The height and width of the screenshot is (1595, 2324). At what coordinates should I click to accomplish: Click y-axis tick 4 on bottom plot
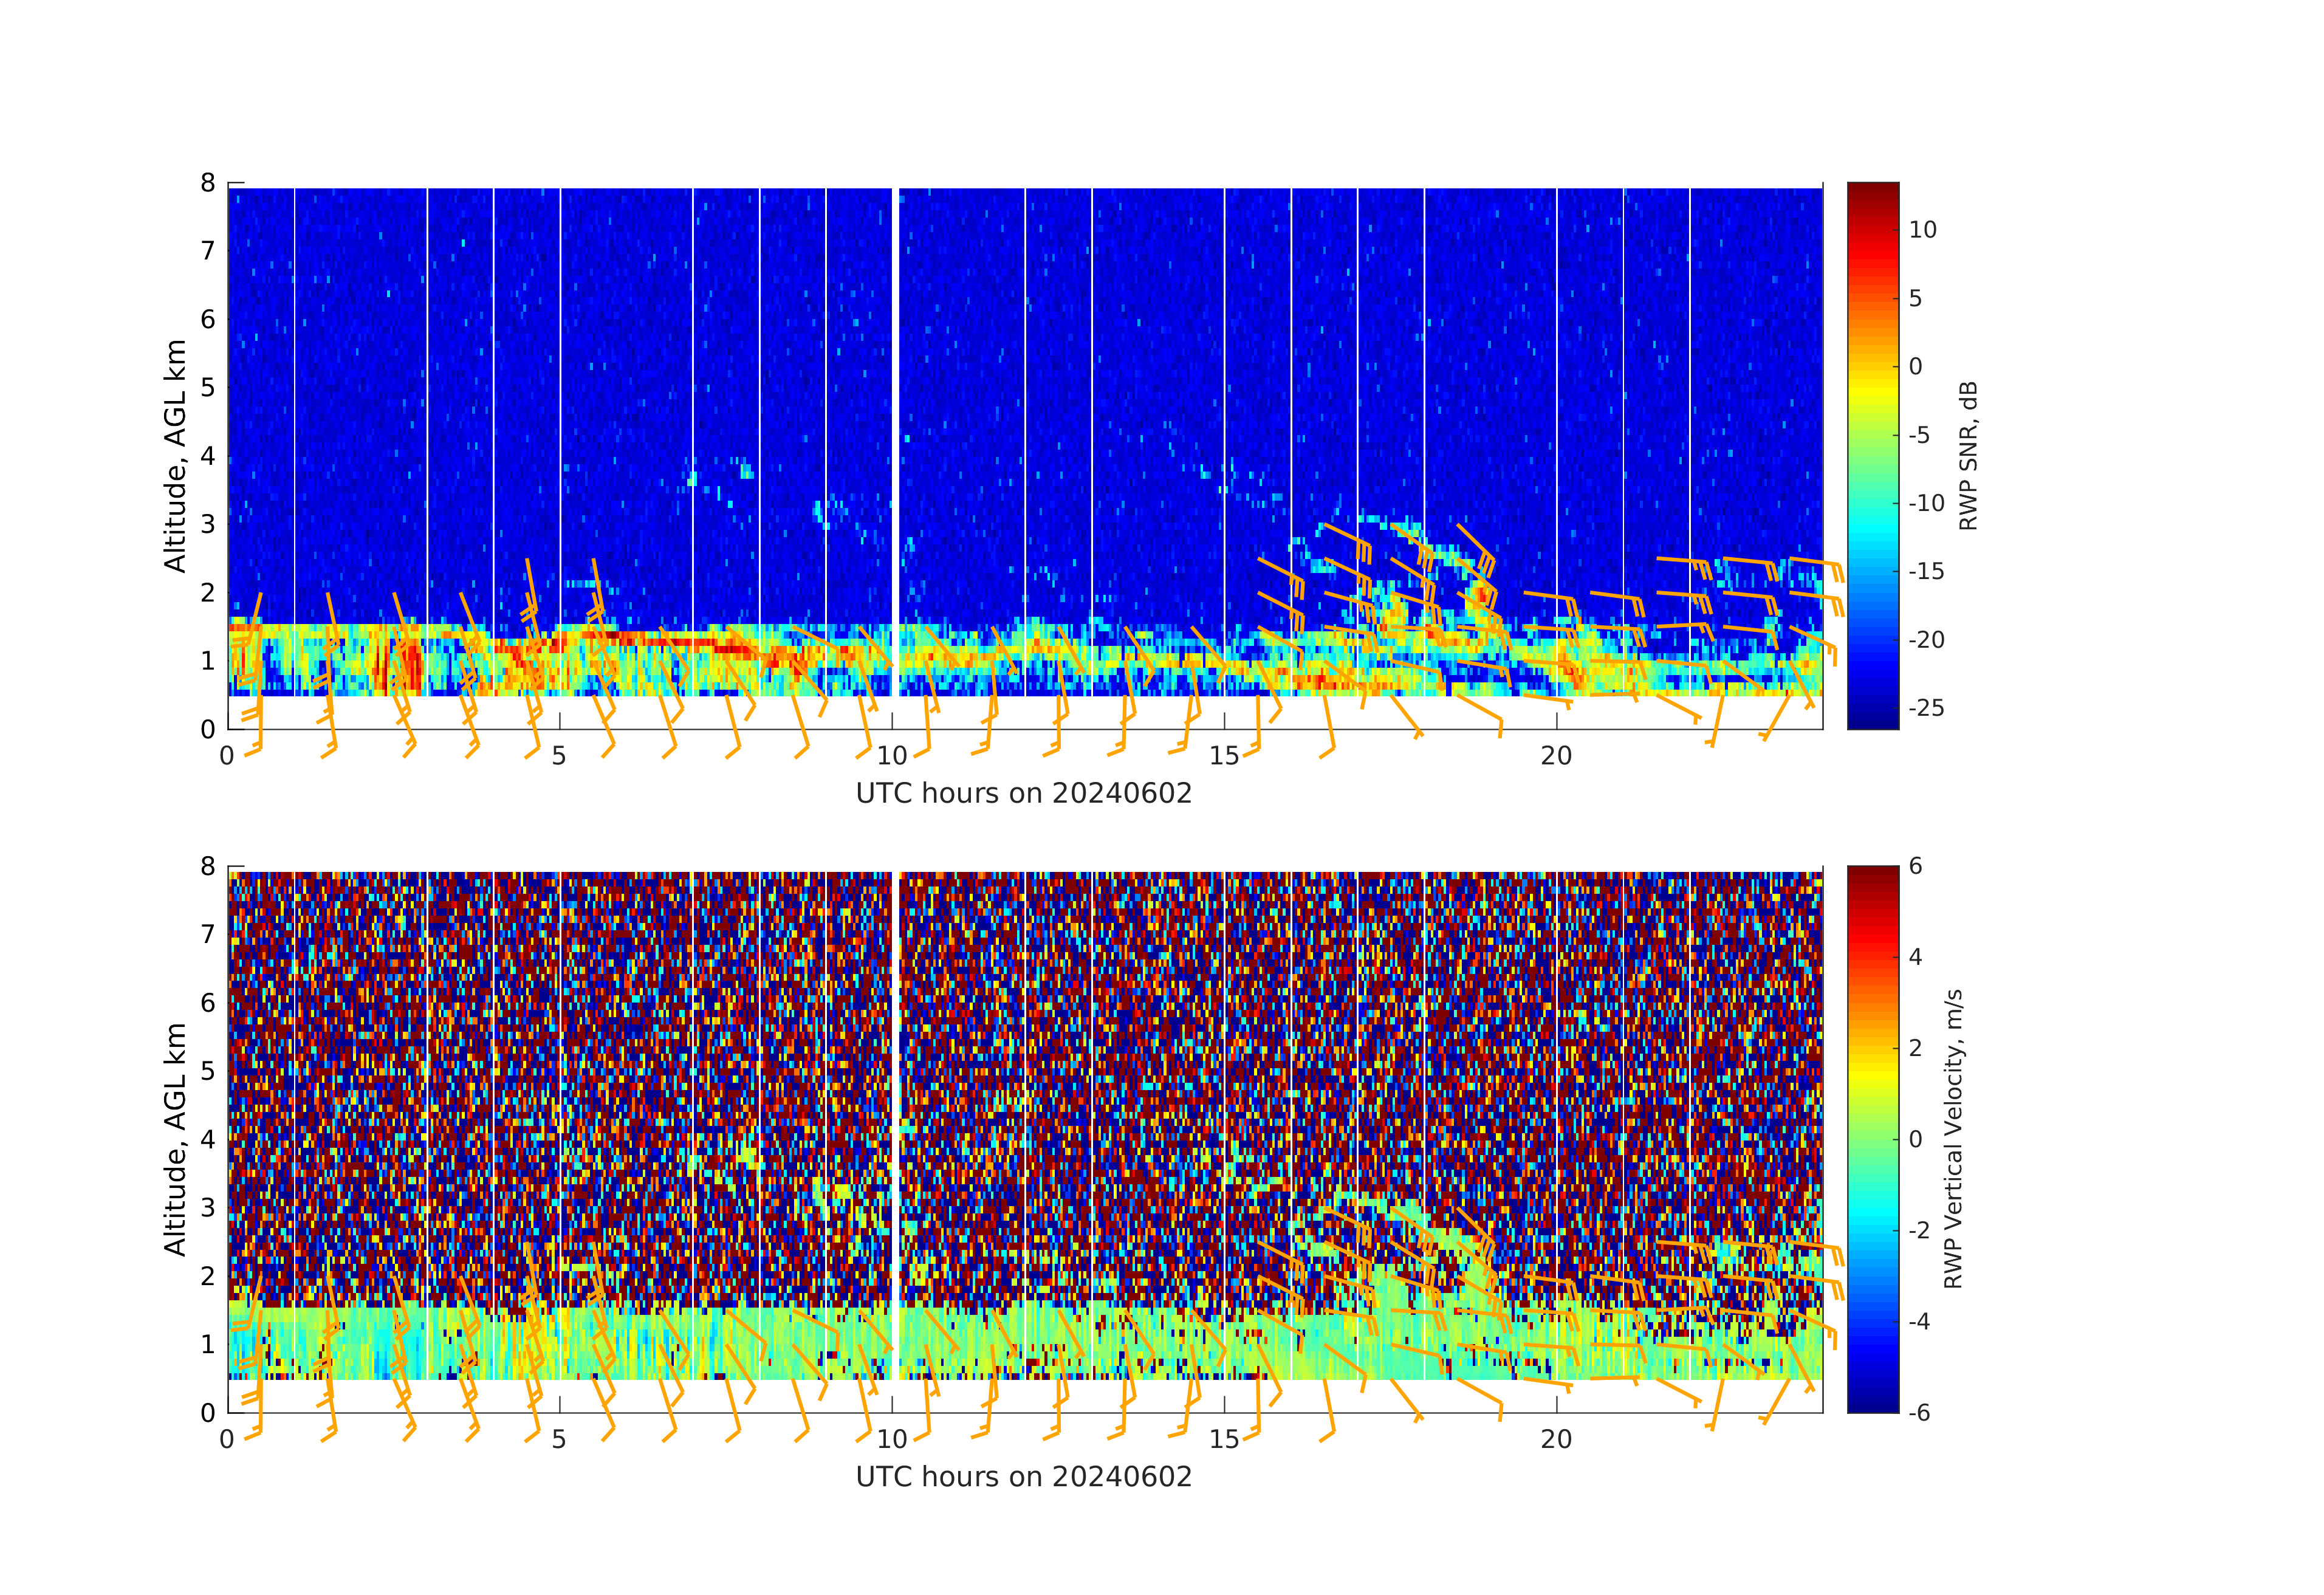pyautogui.click(x=208, y=1139)
